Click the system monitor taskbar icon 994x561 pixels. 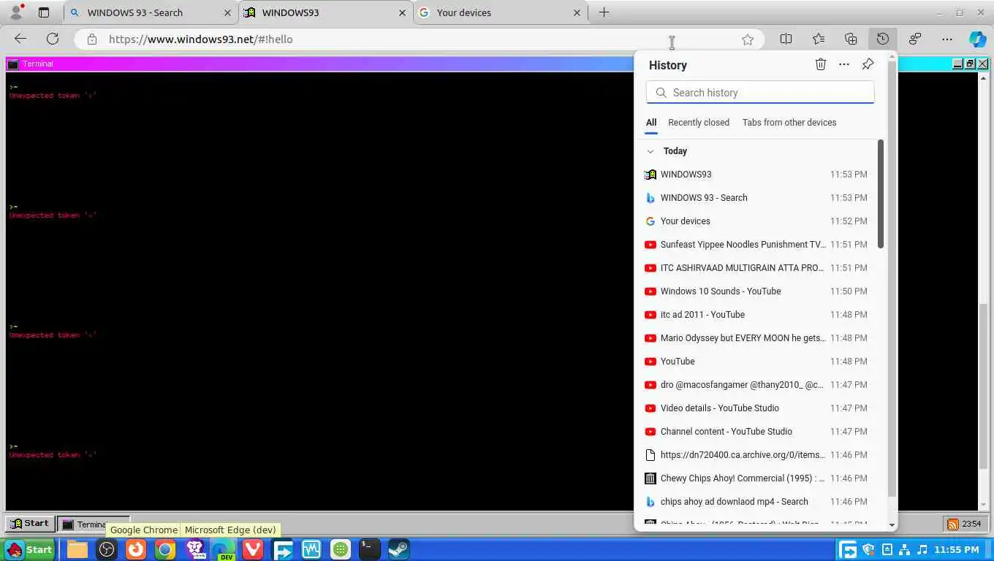point(311,549)
